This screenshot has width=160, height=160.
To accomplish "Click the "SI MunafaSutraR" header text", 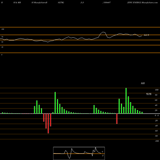I will [x=39, y=3].
